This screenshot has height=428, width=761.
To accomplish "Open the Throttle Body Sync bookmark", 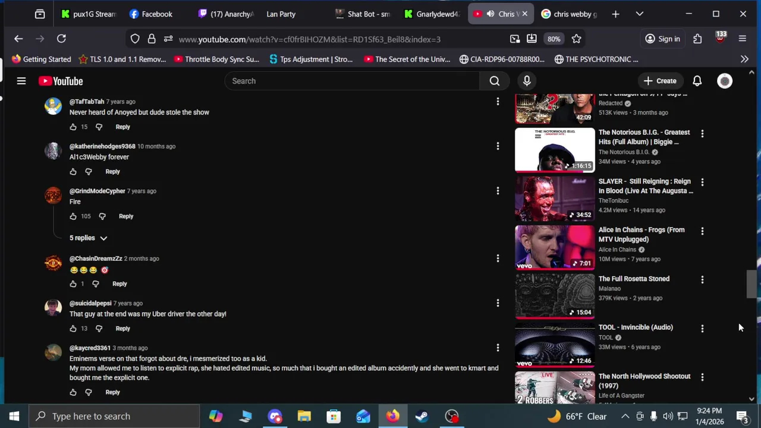I will [216, 59].
